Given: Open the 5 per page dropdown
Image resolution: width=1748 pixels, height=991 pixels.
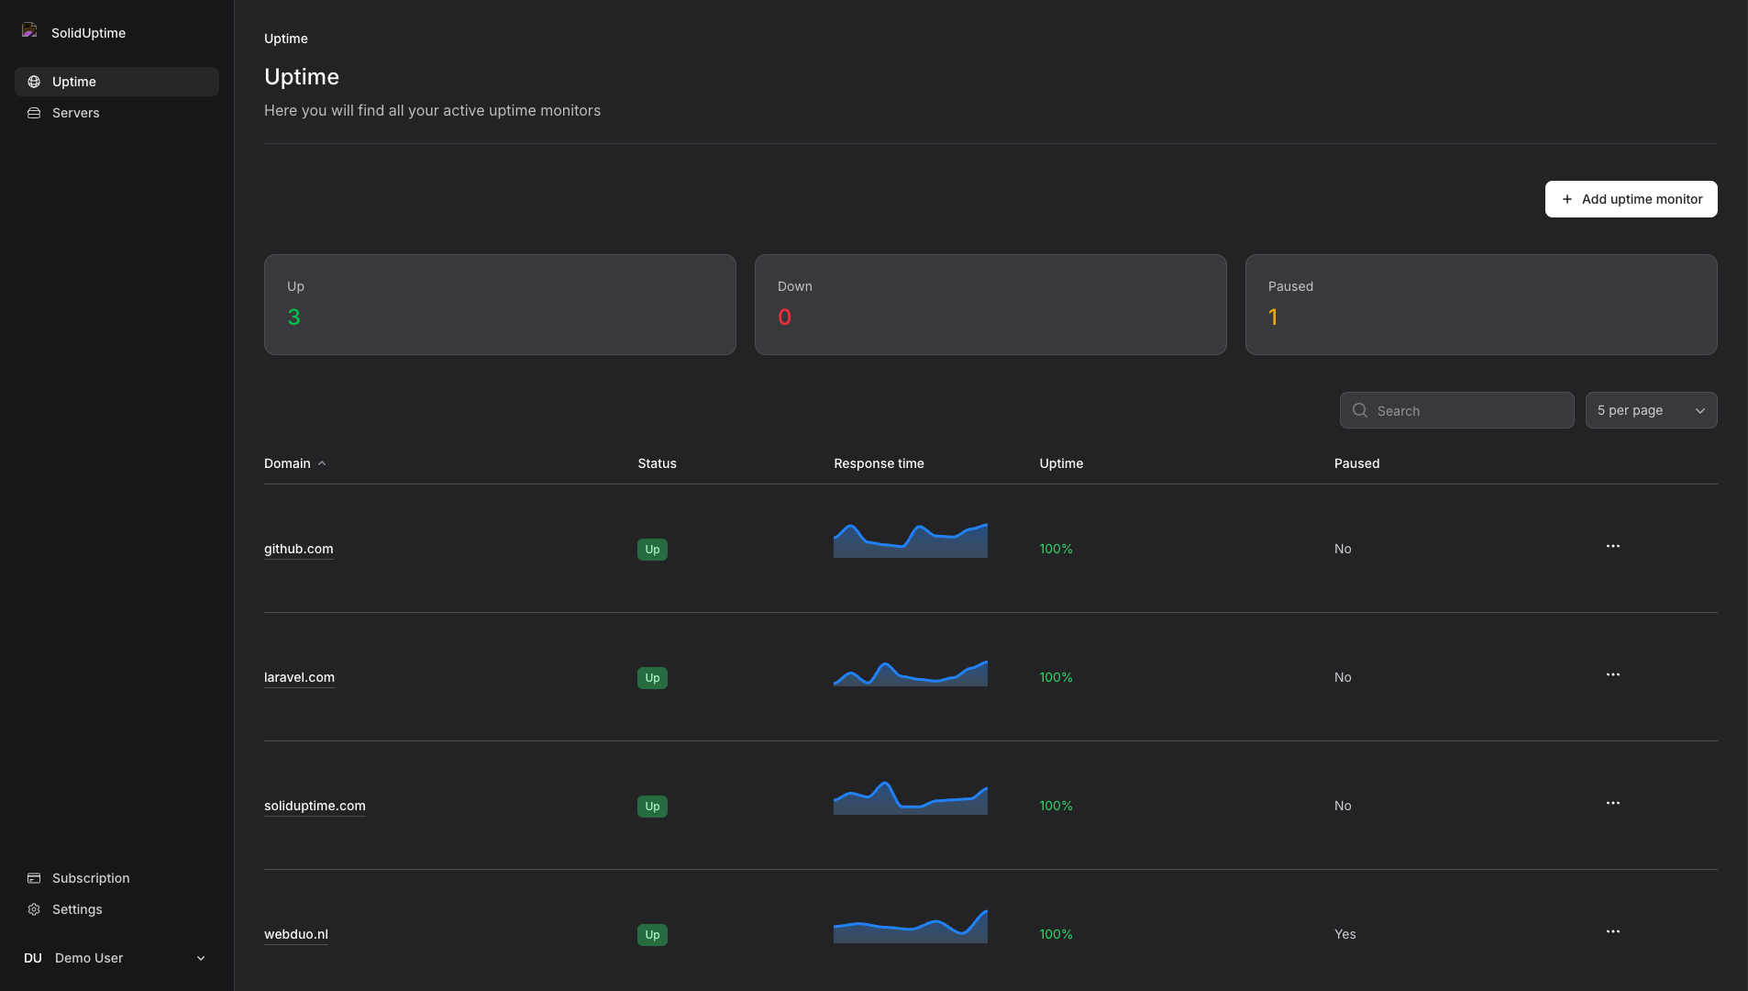Looking at the screenshot, I should pyautogui.click(x=1651, y=410).
